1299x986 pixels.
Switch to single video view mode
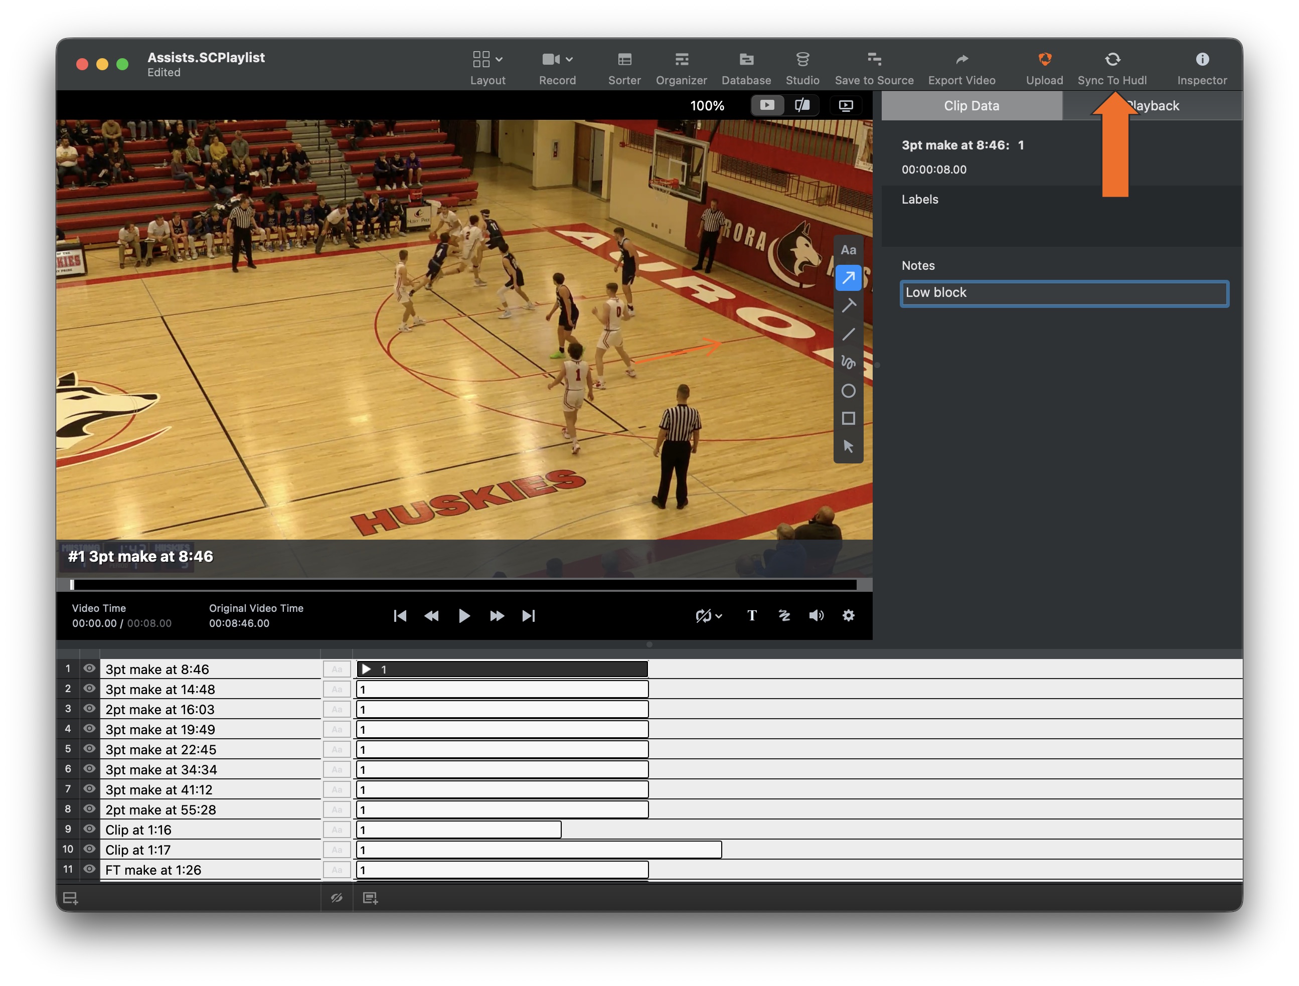pos(767,105)
